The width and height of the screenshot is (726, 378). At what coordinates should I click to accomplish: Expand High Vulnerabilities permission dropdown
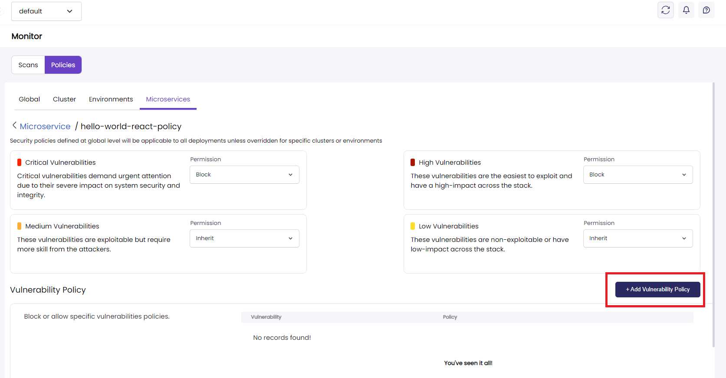pos(637,175)
